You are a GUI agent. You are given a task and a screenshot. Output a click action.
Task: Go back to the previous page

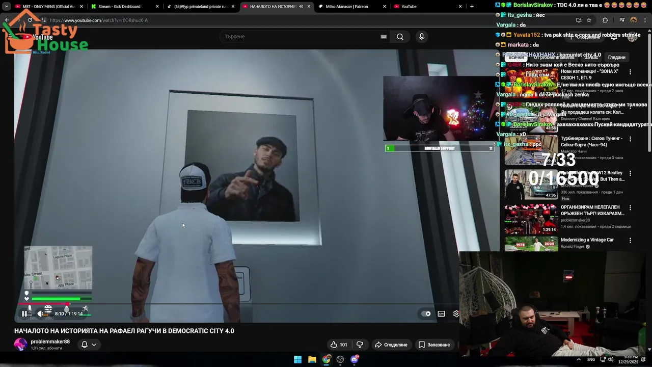coord(7,20)
